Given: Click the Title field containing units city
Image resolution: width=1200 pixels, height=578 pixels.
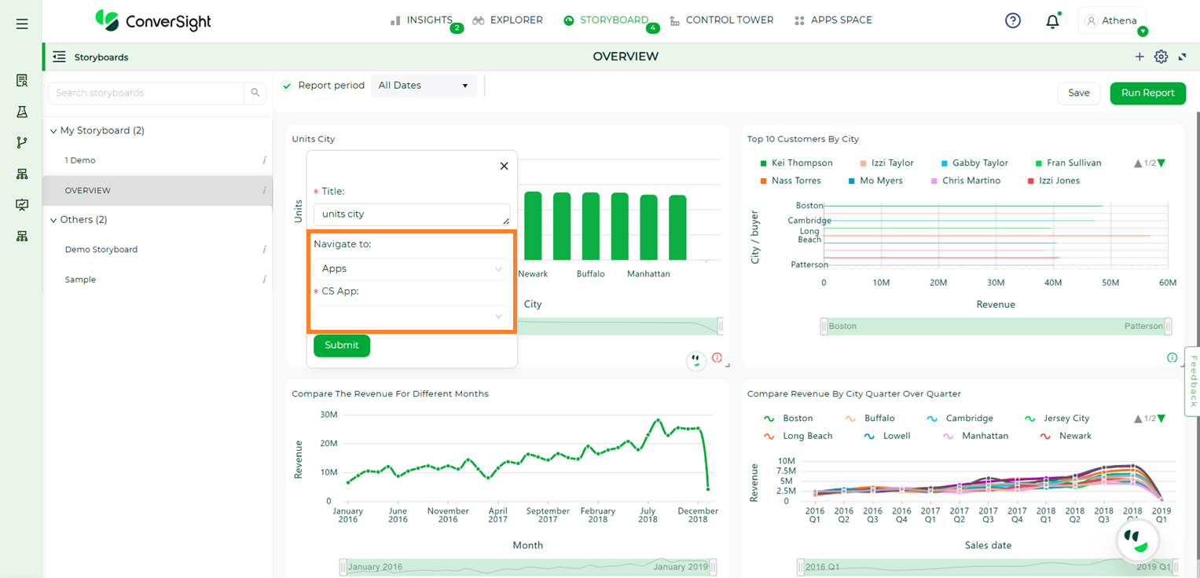Looking at the screenshot, I should point(411,214).
